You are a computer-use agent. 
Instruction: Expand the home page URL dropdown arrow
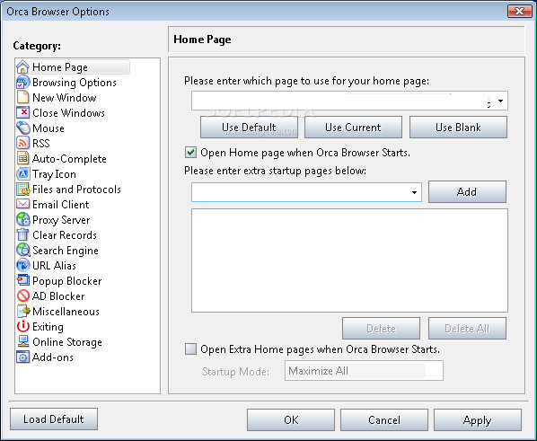coord(500,101)
